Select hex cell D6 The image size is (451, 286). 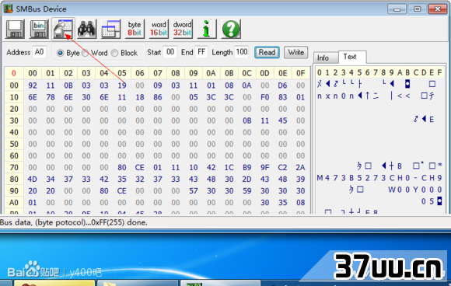pyautogui.click(x=282, y=85)
